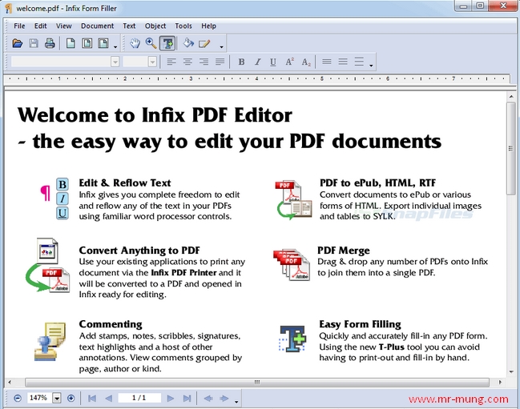
Task: Justify the text
Action: 220,62
